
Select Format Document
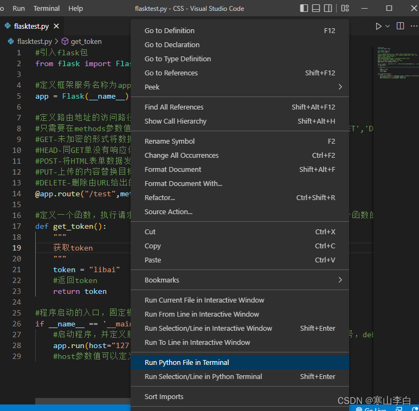click(240, 169)
